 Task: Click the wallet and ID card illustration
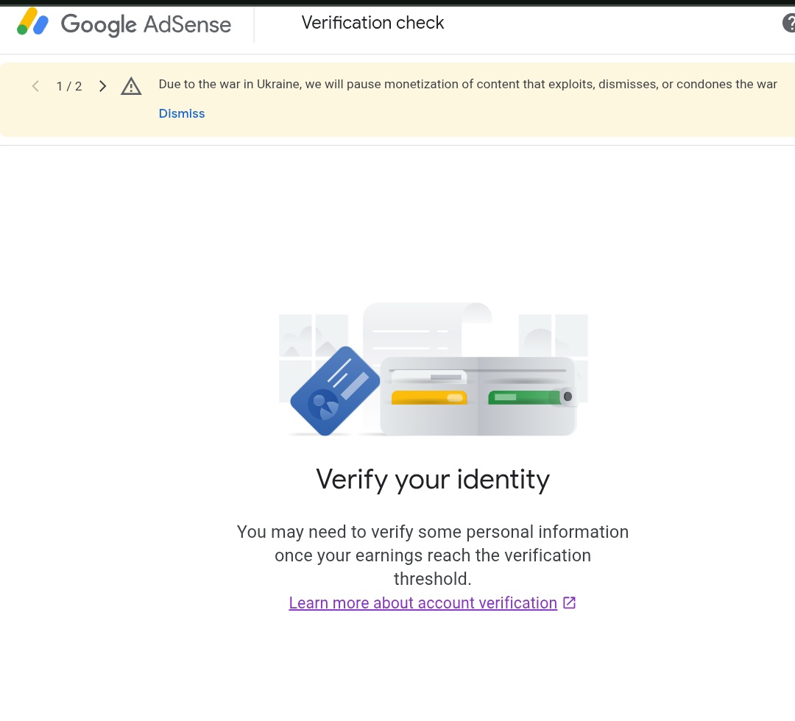pyautogui.click(x=433, y=369)
